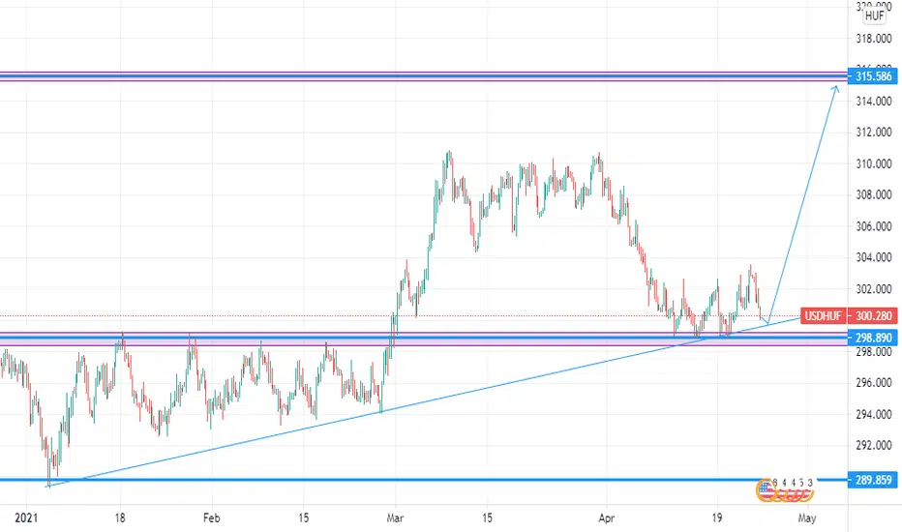Click the 292.000 price axis label
This screenshot has width=902, height=532.
click(x=873, y=445)
